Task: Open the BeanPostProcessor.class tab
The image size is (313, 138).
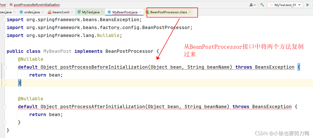Action: tap(169, 12)
